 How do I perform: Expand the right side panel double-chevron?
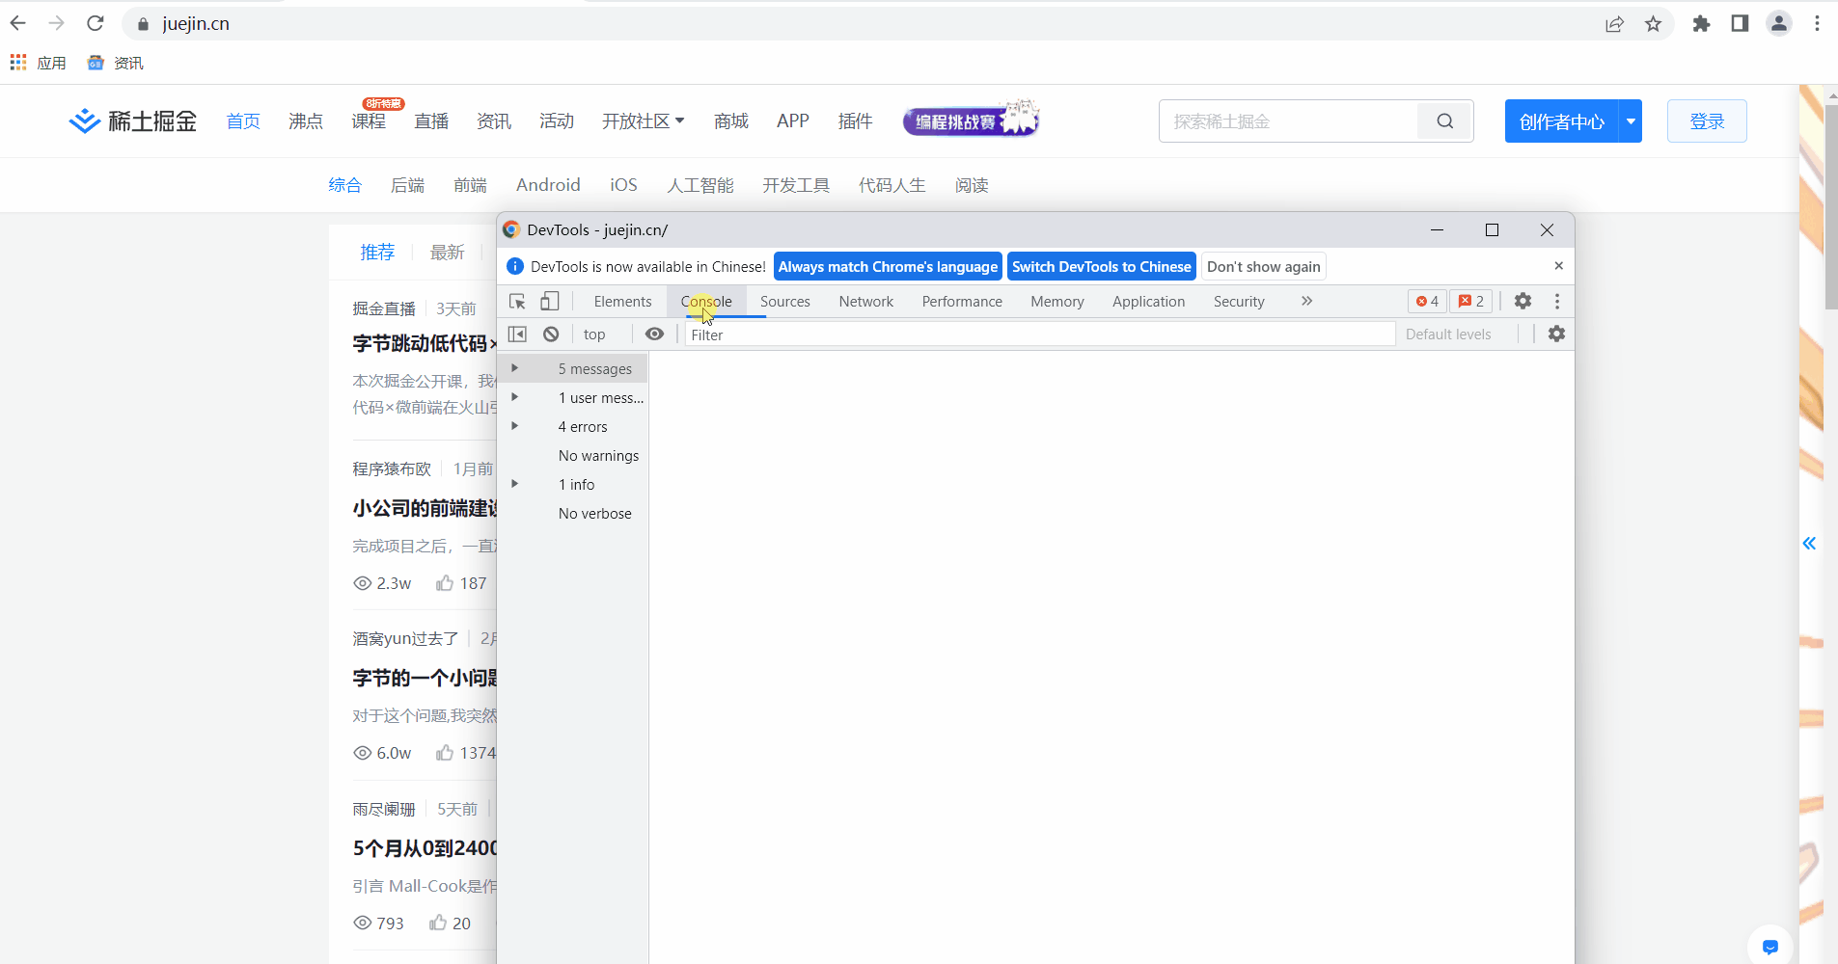tap(1809, 544)
